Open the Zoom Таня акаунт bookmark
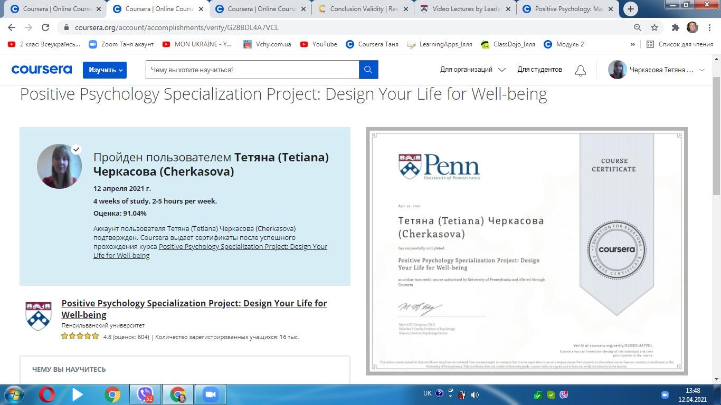Screen dimensions: 721x405 121,44
